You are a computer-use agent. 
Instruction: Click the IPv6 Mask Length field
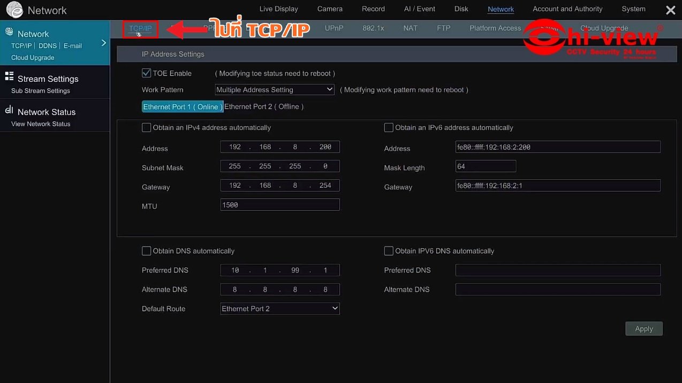pyautogui.click(x=486, y=166)
